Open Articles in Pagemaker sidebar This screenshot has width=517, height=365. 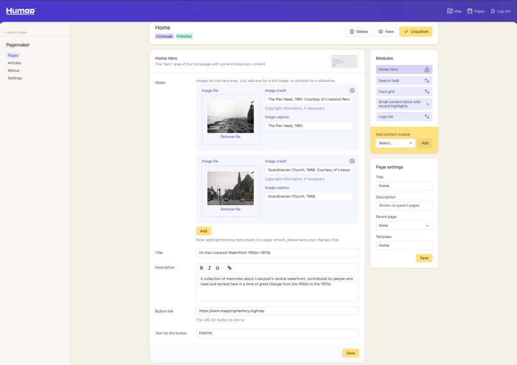14,63
